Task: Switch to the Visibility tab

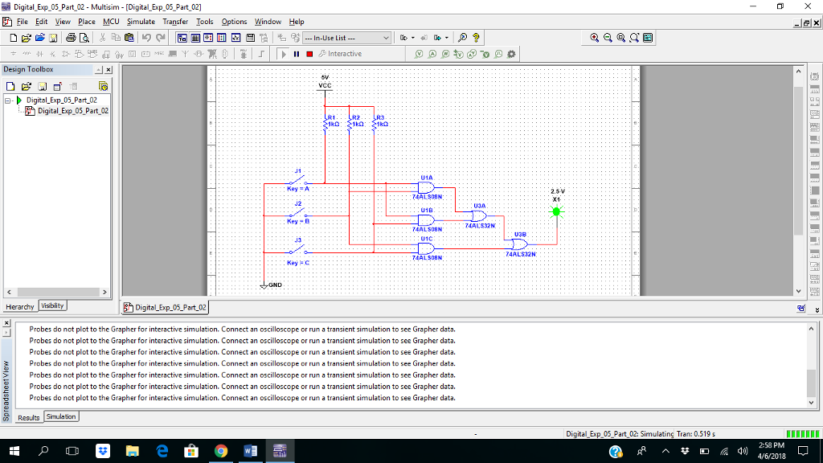Action: [x=53, y=305]
